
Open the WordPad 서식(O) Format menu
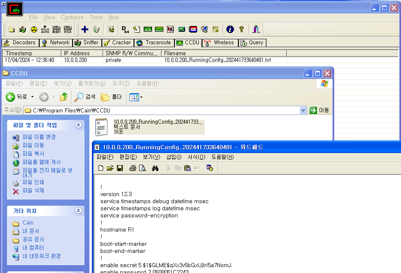[196, 157]
